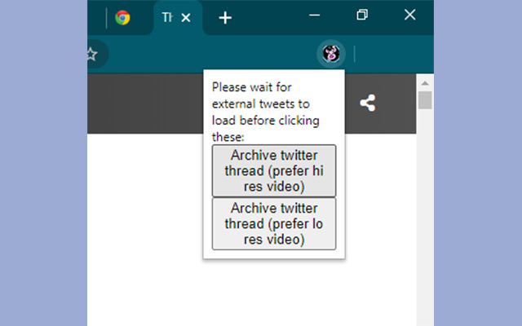
Task: Minimize the browser window
Action: 315,15
